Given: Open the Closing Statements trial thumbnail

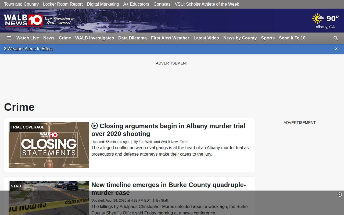Looking at the screenshot, I should [49, 145].
